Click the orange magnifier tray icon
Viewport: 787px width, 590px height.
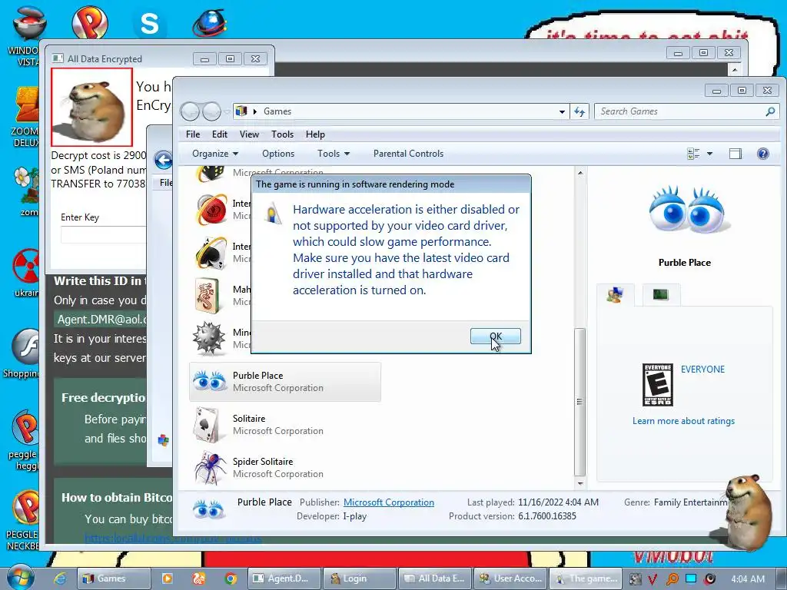672,579
